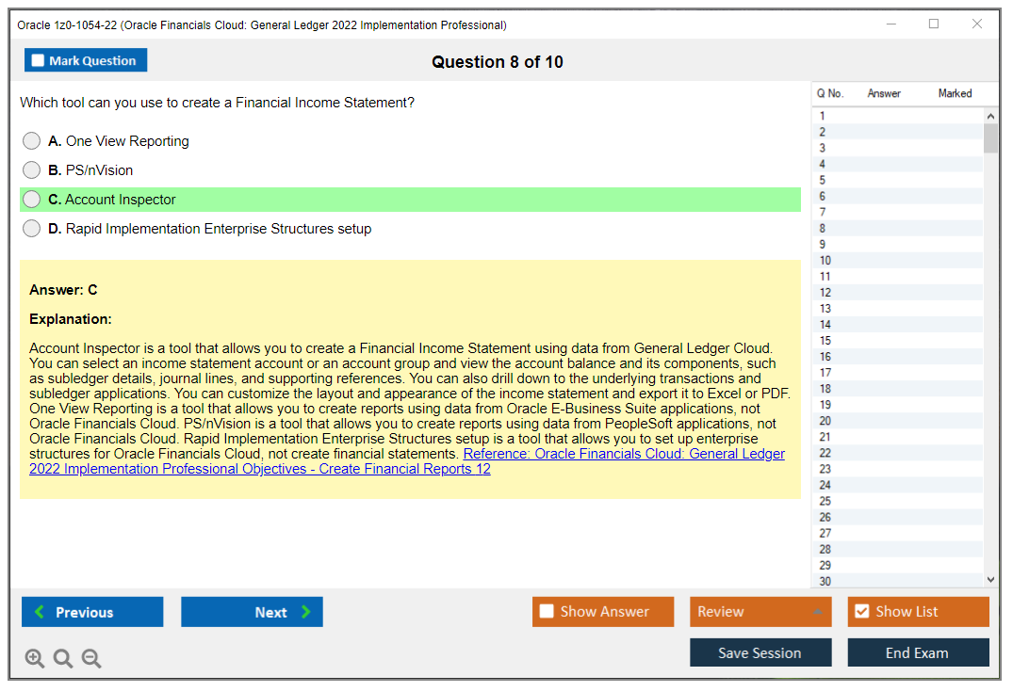Click the Save Session button

pos(760,652)
